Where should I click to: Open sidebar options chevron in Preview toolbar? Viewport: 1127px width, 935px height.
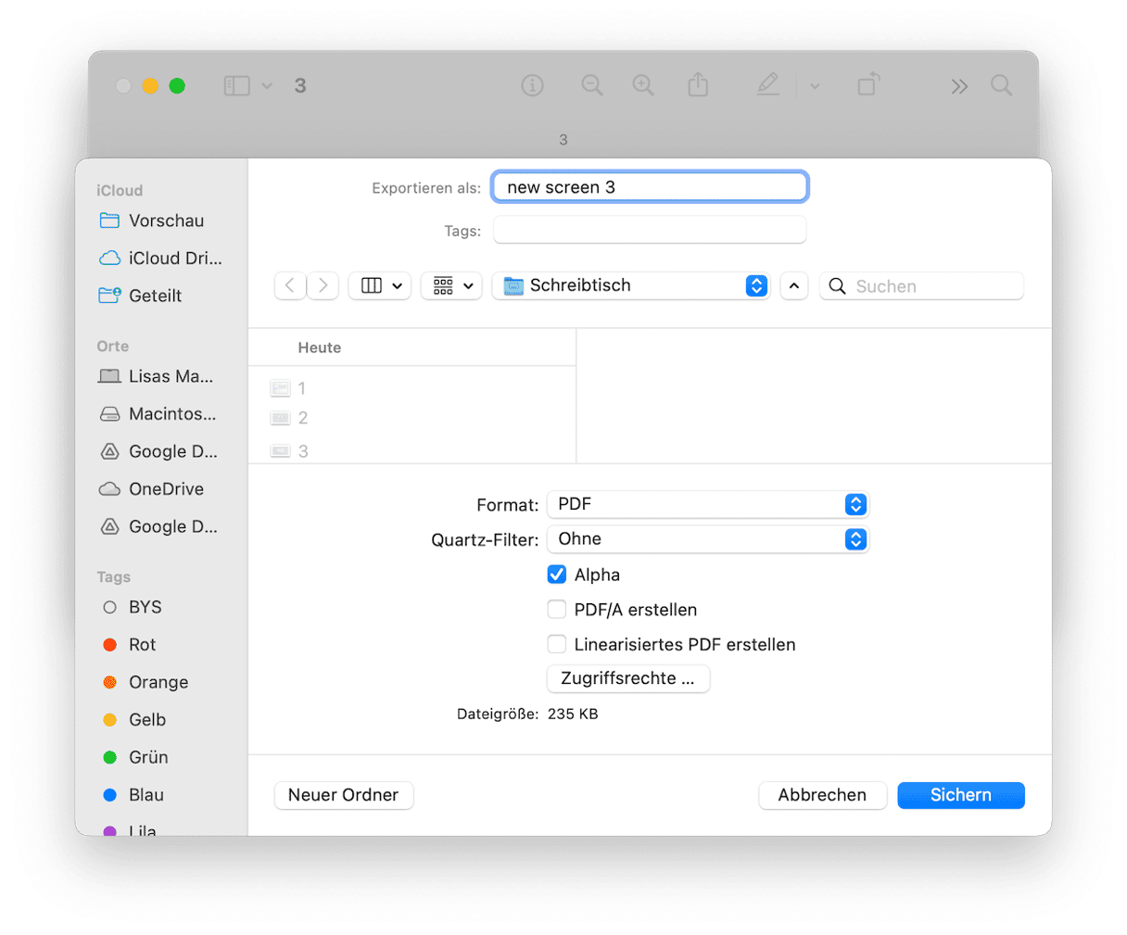click(x=267, y=86)
